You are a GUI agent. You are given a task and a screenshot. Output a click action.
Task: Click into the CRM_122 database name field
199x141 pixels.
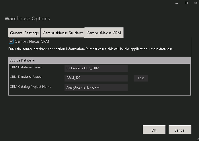click(x=96, y=78)
